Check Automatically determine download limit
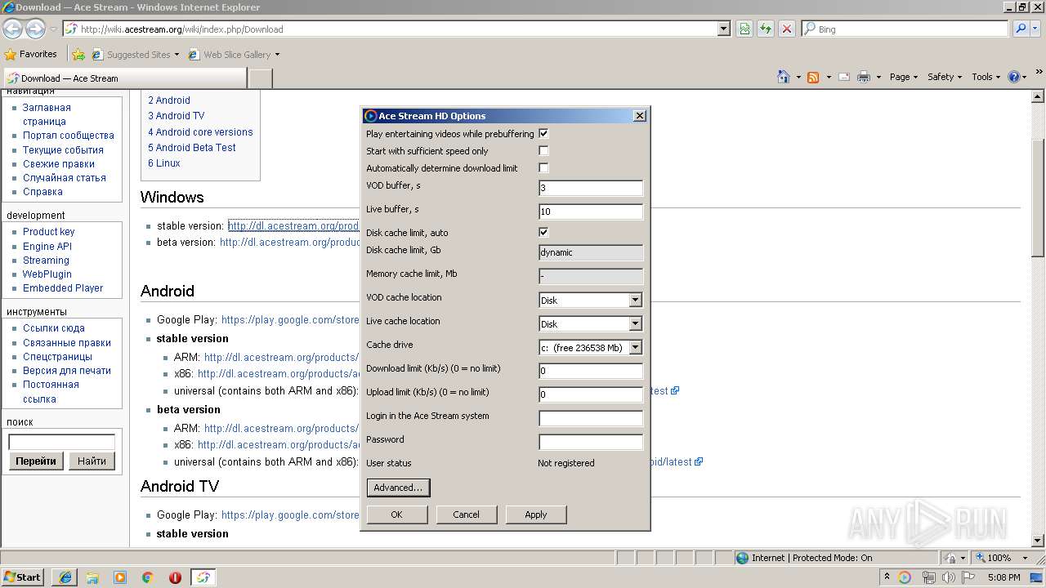The image size is (1046, 588). 543,167
